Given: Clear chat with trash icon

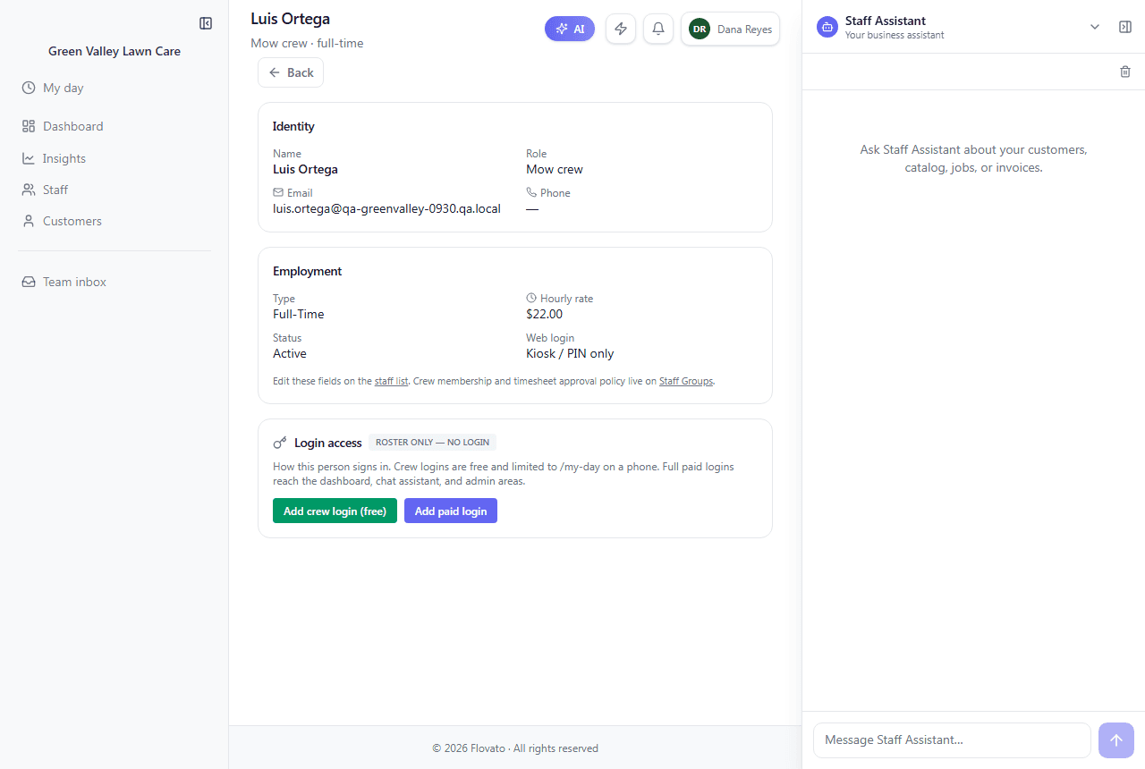Looking at the screenshot, I should [x=1125, y=72].
